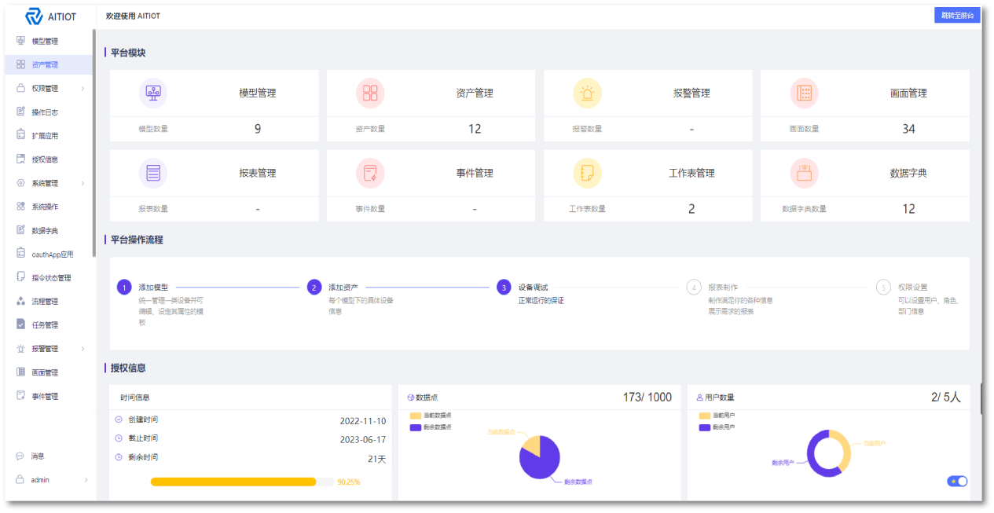This screenshot has height=513, width=994.
Task: Click the 权限管理 lock icon in sidebar
Action: point(21,88)
